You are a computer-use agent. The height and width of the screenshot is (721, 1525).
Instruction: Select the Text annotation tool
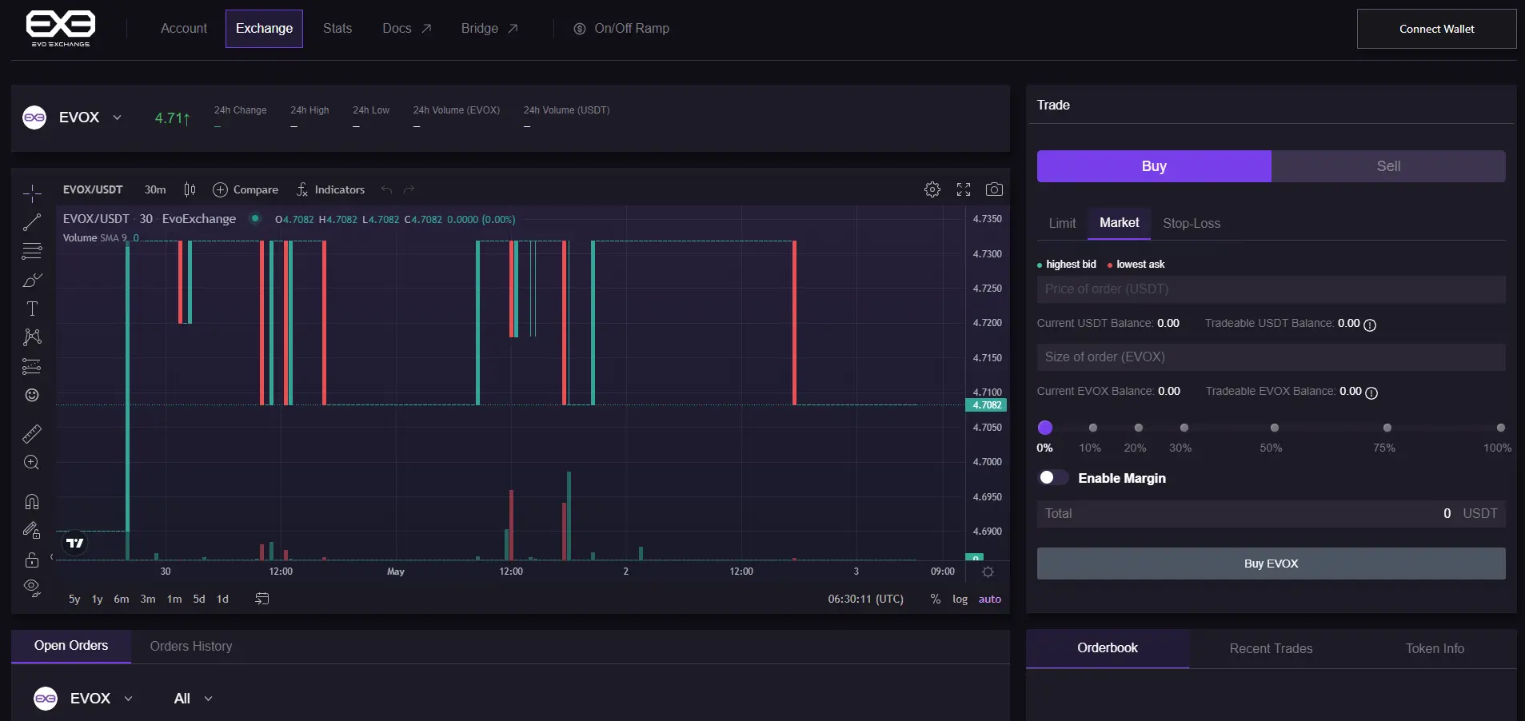click(x=32, y=309)
